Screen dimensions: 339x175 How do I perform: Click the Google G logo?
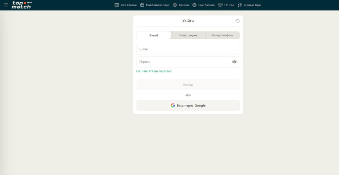(x=173, y=106)
